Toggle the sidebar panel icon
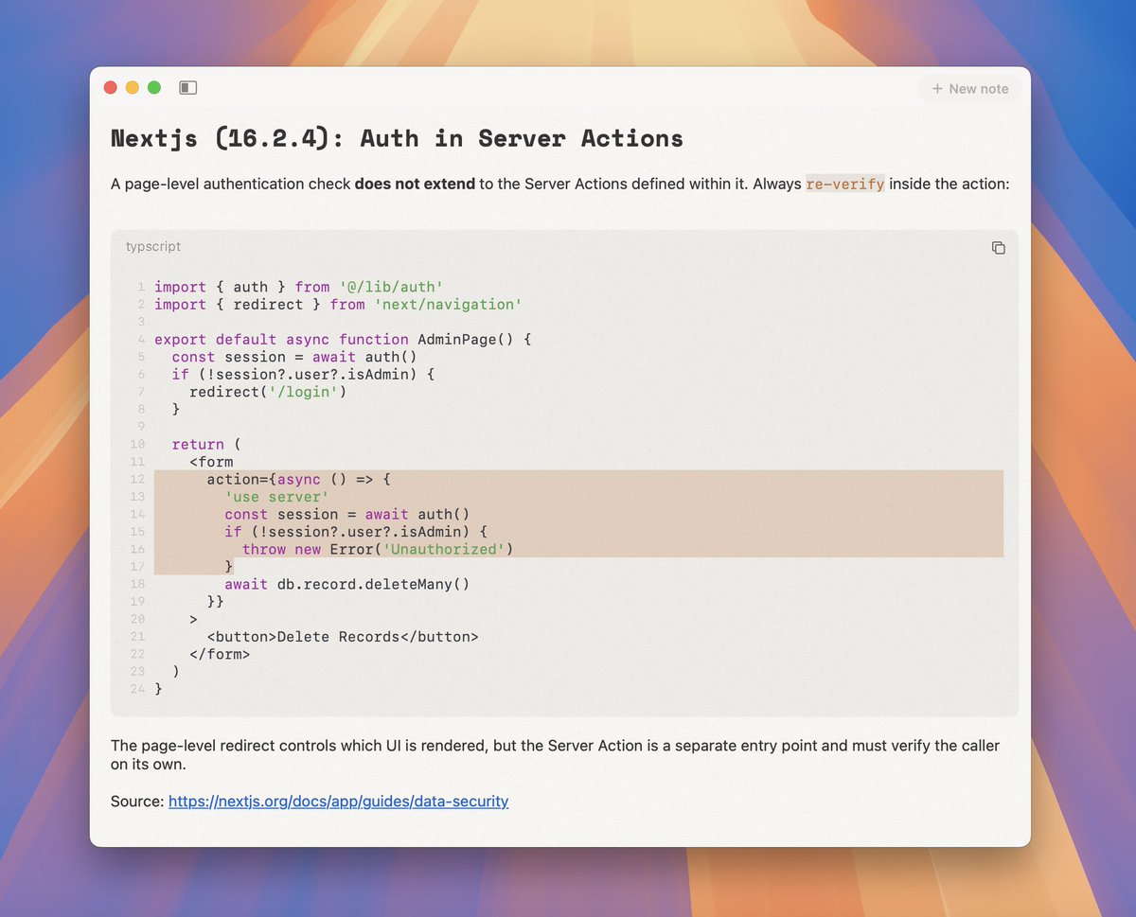This screenshot has height=917, width=1136. coord(187,88)
